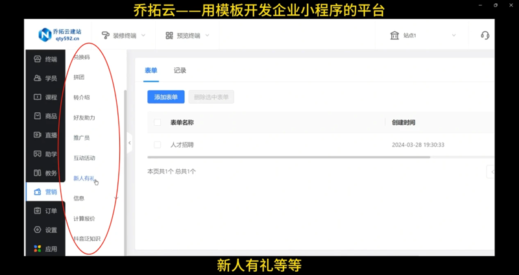Image resolution: width=519 pixels, height=275 pixels.
Task: Click the 删除选中表单 button
Action: 211,97
